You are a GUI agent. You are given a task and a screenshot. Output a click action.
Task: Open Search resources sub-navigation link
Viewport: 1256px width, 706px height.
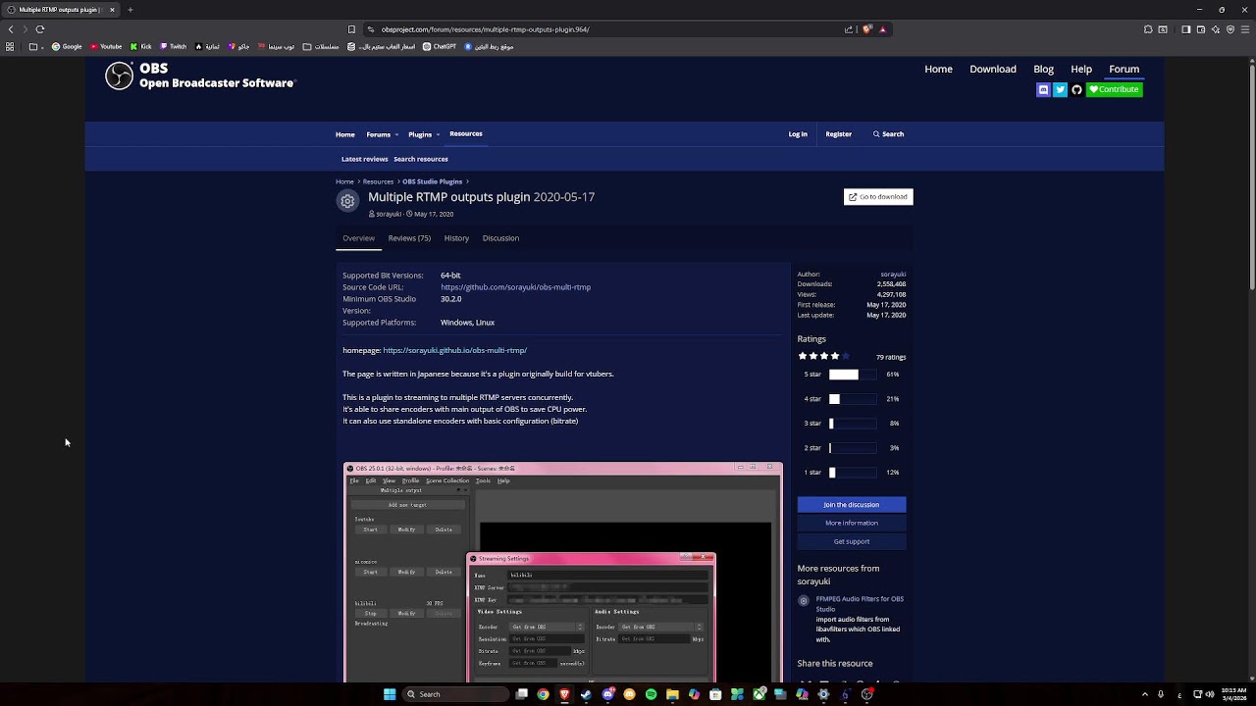tap(421, 159)
